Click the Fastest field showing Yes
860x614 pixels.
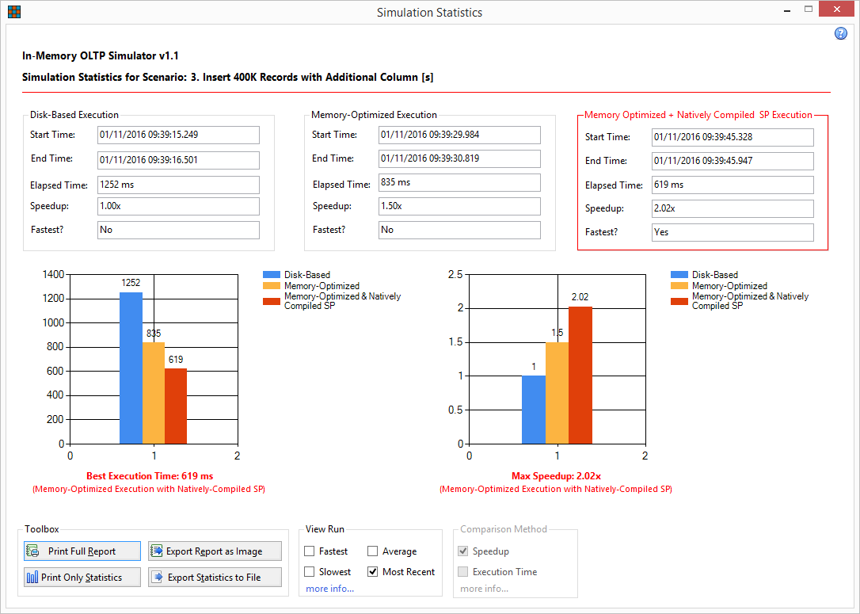(733, 232)
